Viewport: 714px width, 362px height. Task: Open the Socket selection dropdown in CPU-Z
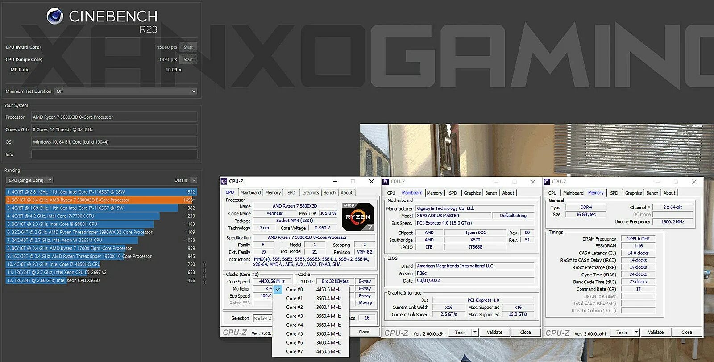[x=262, y=318]
